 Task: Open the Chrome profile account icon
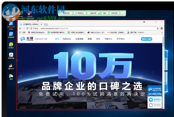144,22
